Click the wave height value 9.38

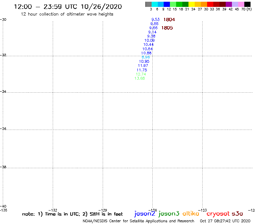(151, 36)
